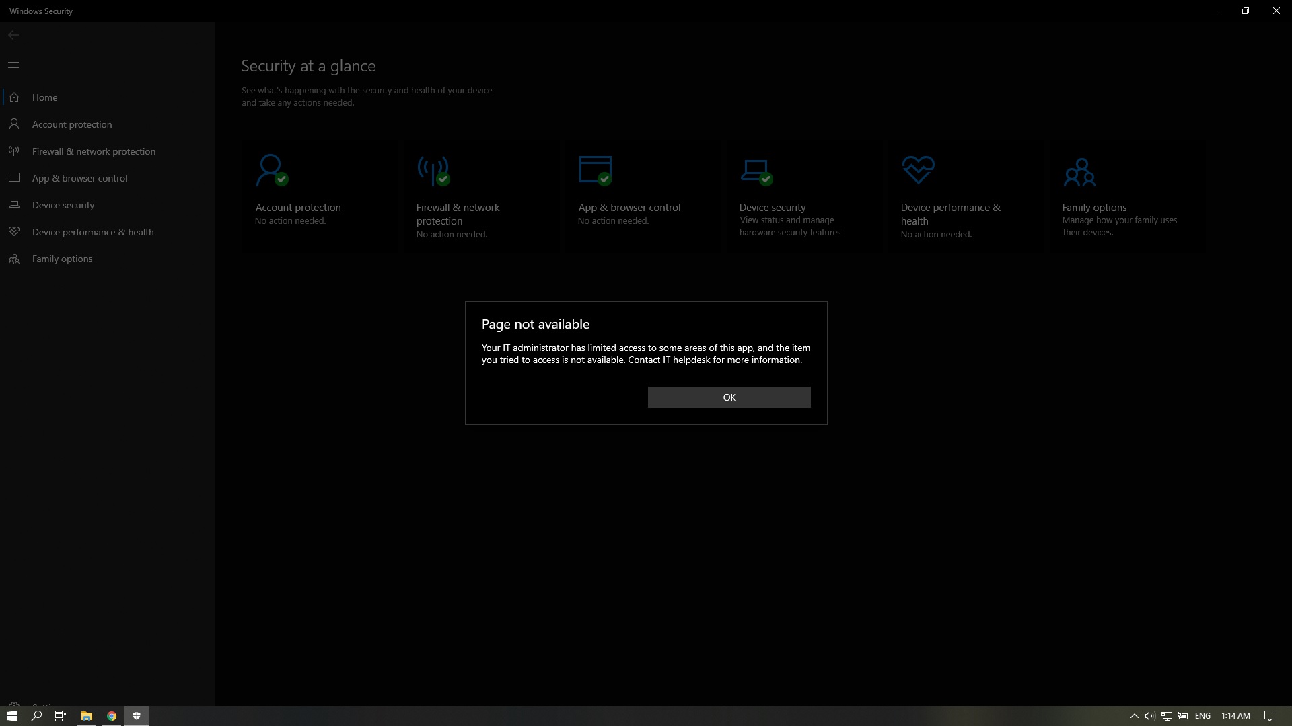This screenshot has height=726, width=1292.
Task: Open Account protection in the sidebar
Action: pyautogui.click(x=108, y=124)
